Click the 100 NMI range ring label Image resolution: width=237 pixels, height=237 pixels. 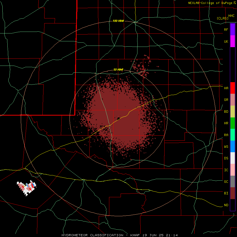pyautogui.click(x=118, y=21)
